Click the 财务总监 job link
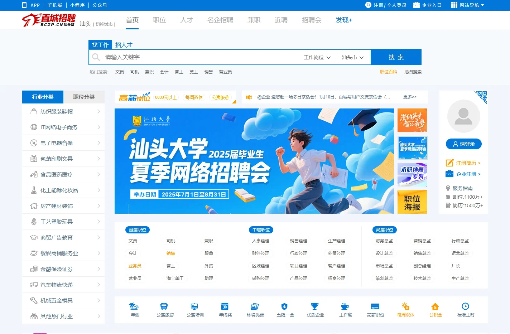Viewport: 510px width, 334px height. coord(384,241)
